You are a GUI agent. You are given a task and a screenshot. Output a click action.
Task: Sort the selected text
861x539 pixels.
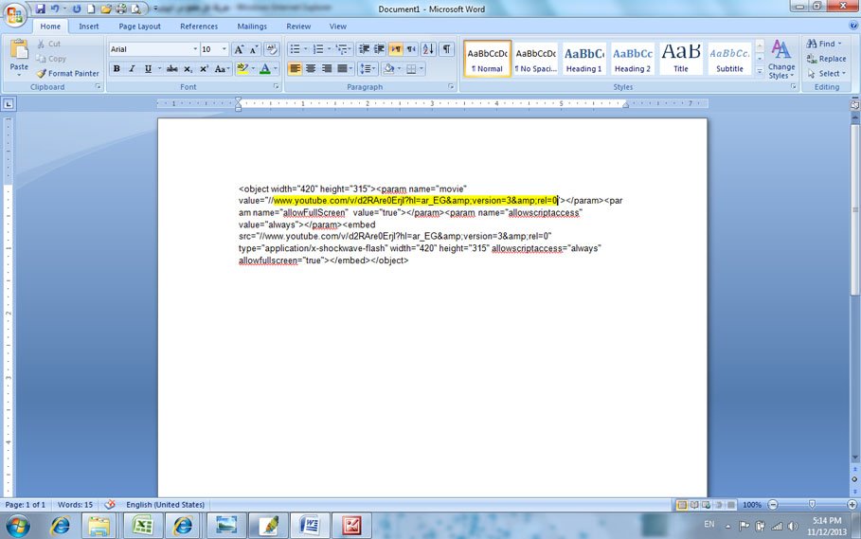[x=428, y=49]
